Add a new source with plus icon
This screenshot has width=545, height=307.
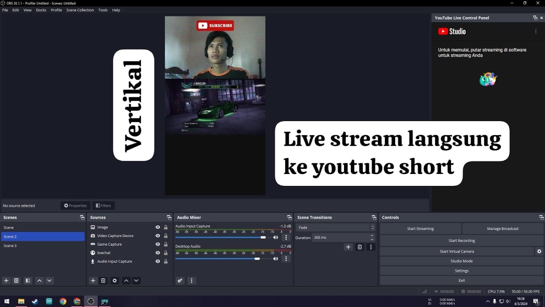point(93,281)
